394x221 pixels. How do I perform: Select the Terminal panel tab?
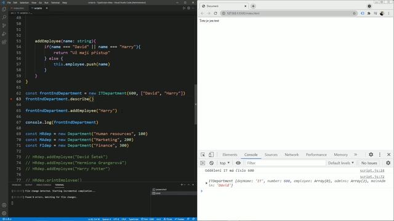pos(60,185)
